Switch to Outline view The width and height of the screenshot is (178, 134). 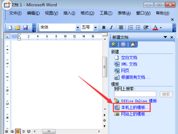click(x=23, y=132)
